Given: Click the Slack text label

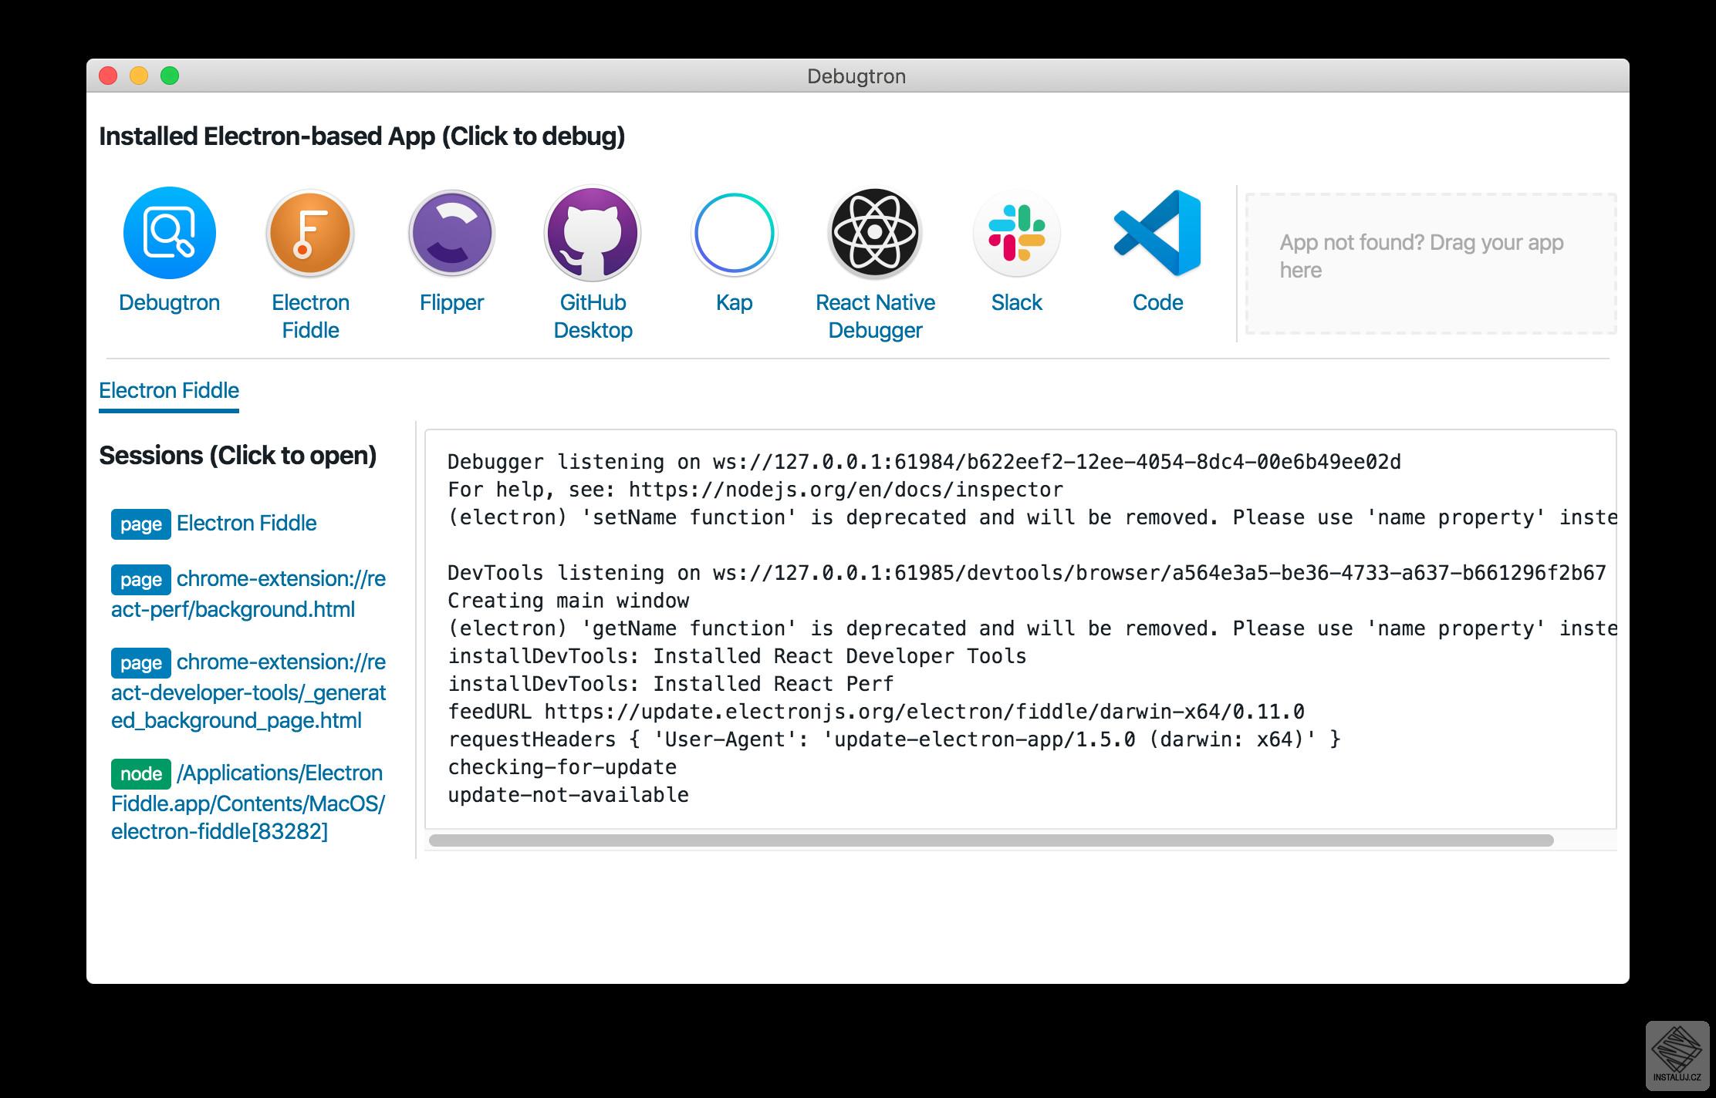Looking at the screenshot, I should click(x=1016, y=302).
